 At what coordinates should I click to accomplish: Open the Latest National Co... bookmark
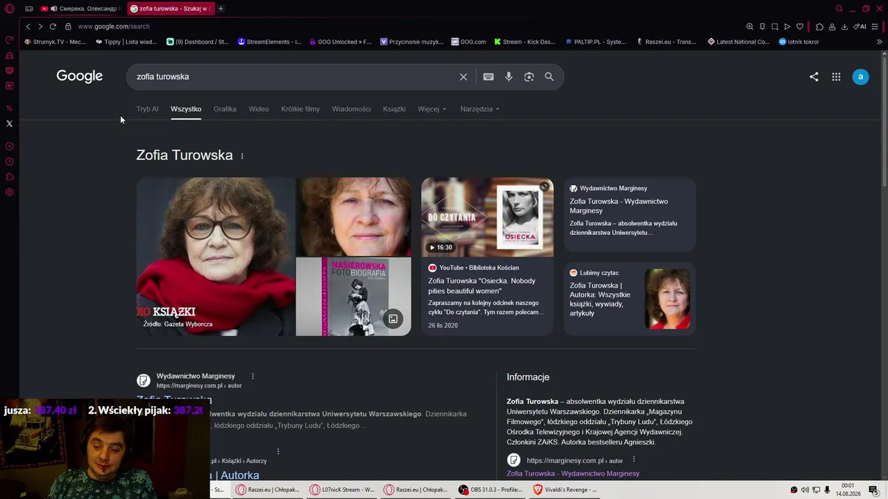pos(738,42)
